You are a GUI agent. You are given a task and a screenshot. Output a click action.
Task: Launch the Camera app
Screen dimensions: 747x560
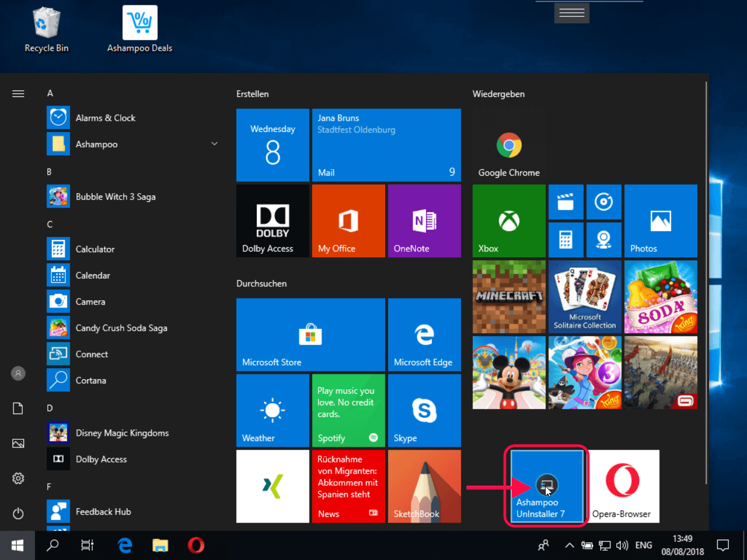[x=133, y=302]
